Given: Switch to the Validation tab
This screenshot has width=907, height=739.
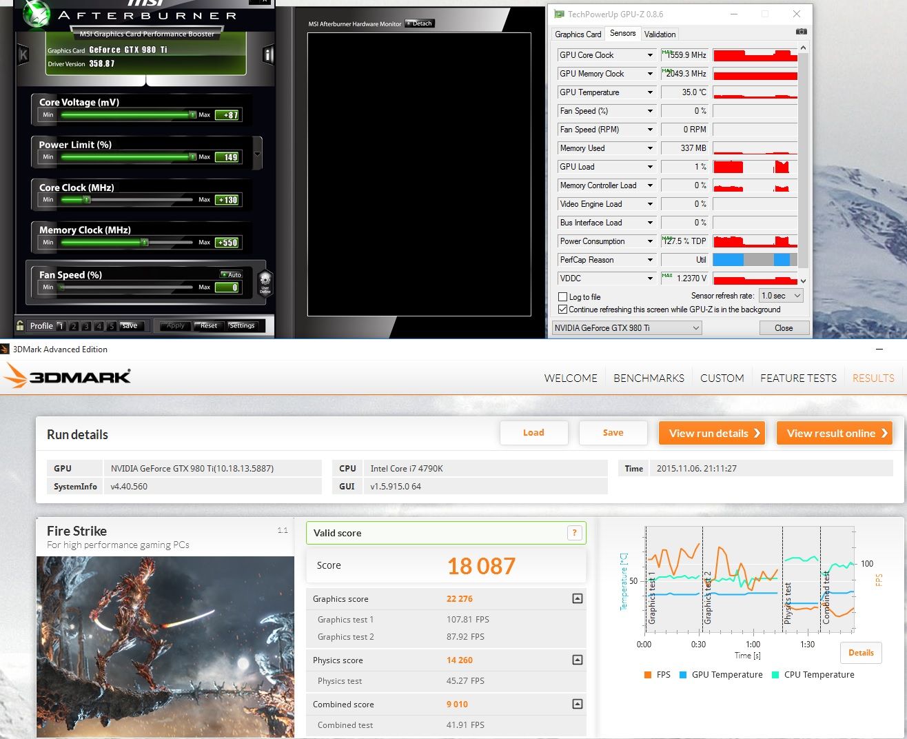Looking at the screenshot, I should pyautogui.click(x=660, y=34).
